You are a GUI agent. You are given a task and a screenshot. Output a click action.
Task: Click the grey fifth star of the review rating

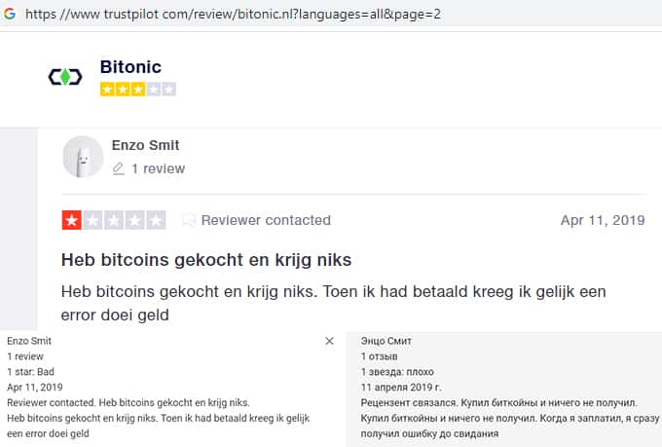pos(156,220)
